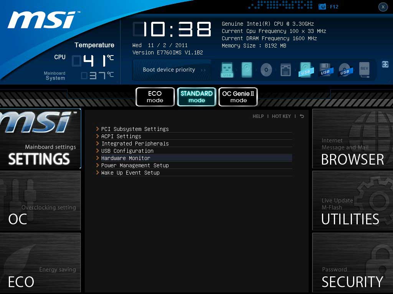
Task: Click the HELP link
Action: pyautogui.click(x=258, y=116)
